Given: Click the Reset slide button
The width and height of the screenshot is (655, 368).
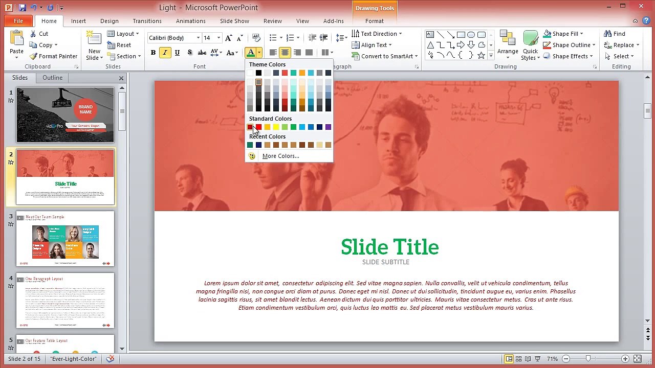Looking at the screenshot, I should pos(119,45).
